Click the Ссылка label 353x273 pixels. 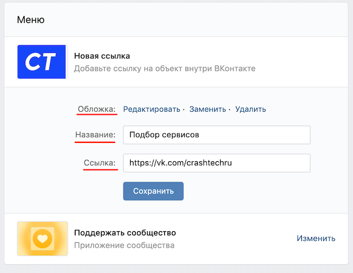(x=99, y=163)
